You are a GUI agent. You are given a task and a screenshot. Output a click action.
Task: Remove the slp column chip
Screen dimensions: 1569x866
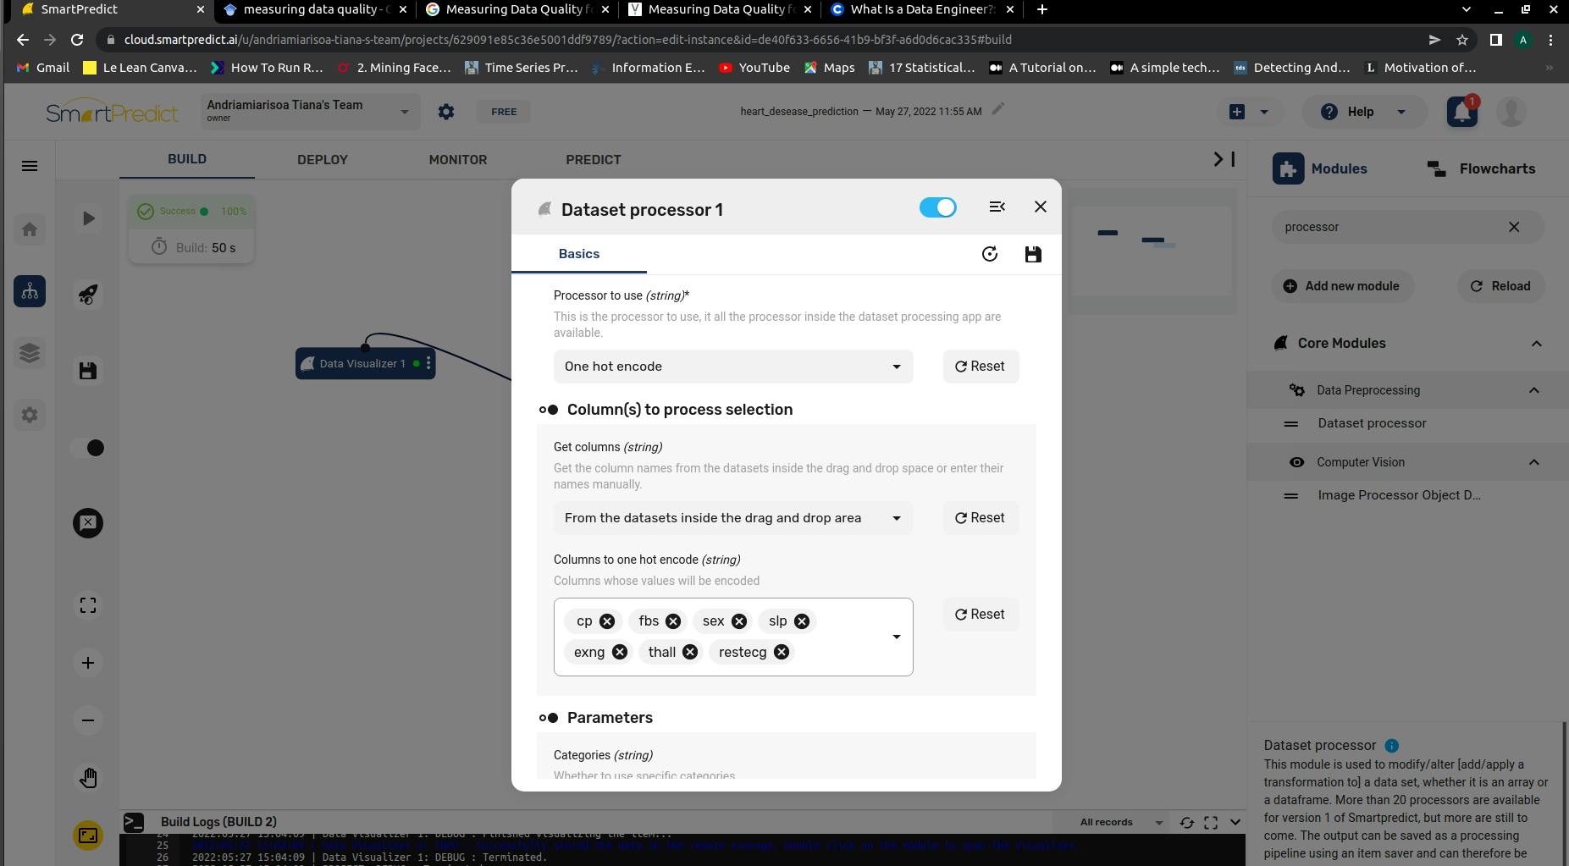click(x=802, y=621)
